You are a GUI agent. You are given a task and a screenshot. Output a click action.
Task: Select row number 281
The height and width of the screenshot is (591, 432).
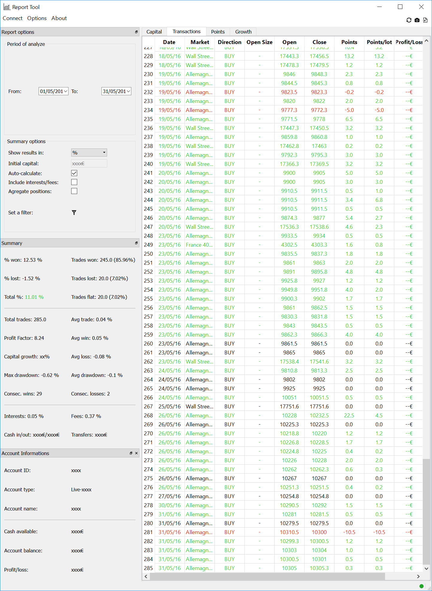click(x=148, y=532)
